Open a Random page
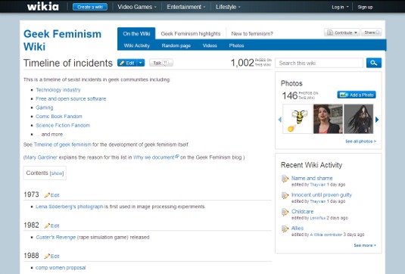405x274 pixels. pyautogui.click(x=176, y=45)
